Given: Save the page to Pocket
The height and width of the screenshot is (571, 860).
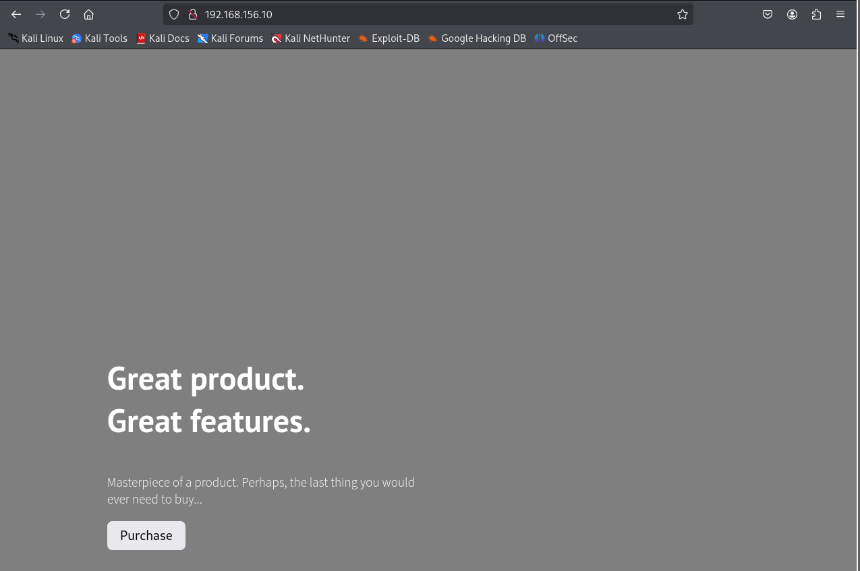Looking at the screenshot, I should coord(768,14).
